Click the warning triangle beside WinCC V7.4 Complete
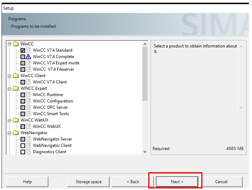The image size is (252, 190). click(28, 57)
